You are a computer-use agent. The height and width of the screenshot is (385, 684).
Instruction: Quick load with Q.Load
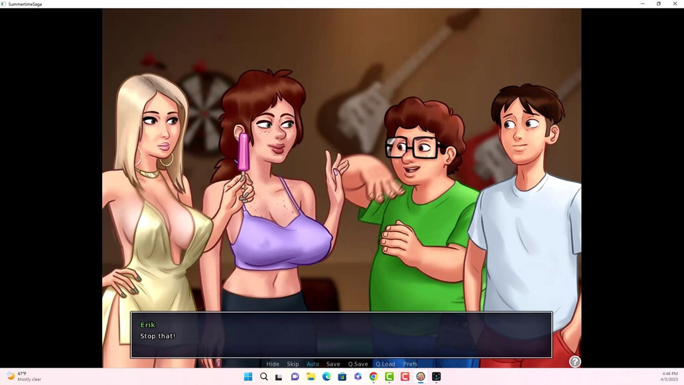(x=385, y=364)
